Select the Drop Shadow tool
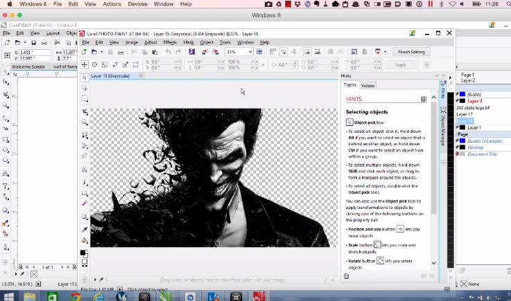 coord(85,217)
